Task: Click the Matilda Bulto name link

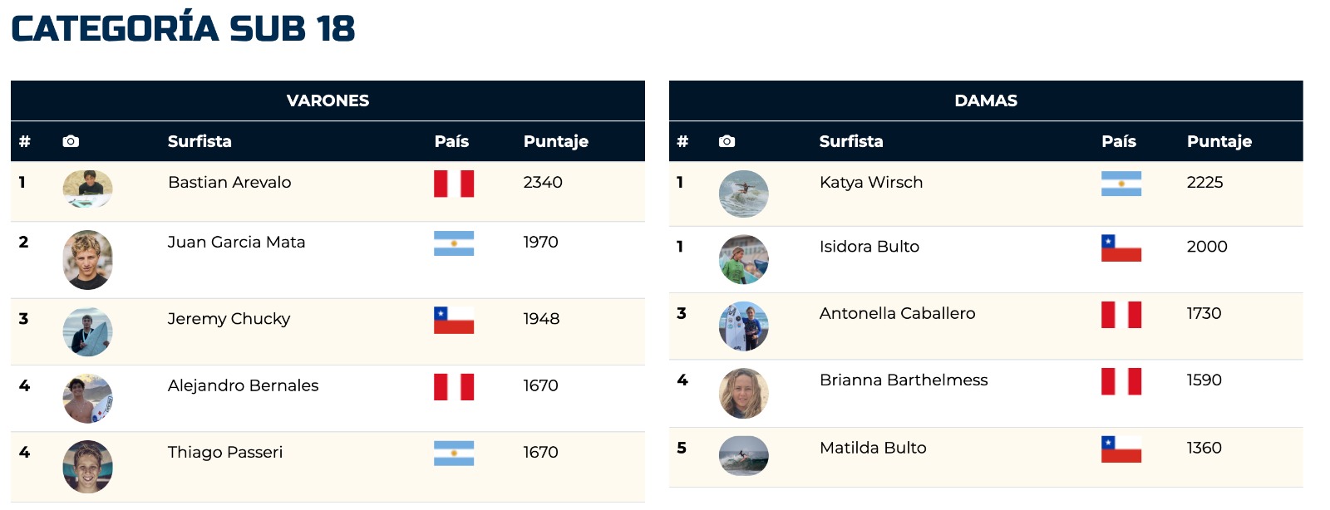Action: [873, 448]
